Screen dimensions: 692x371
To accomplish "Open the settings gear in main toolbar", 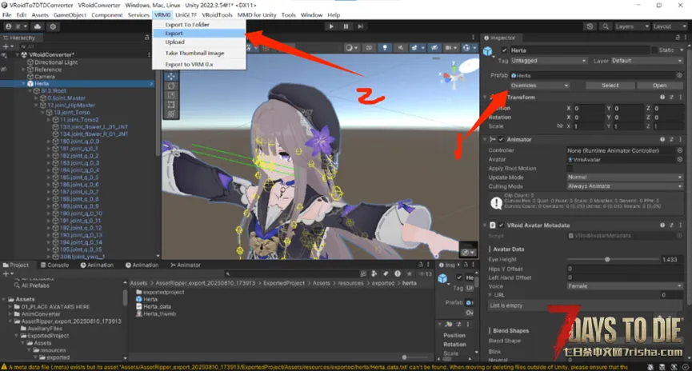I will click(53, 26).
